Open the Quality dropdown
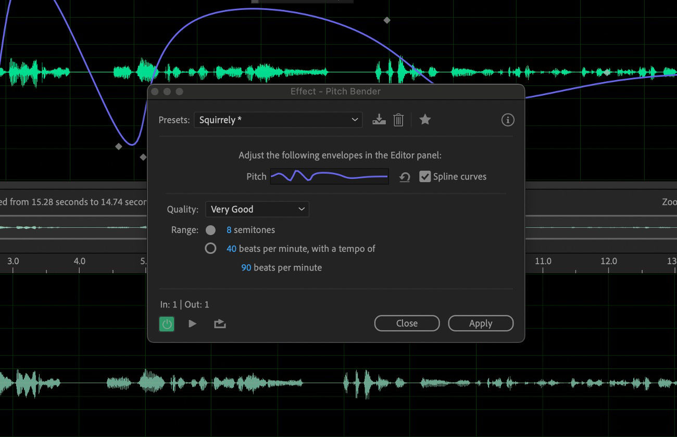Image resolution: width=677 pixels, height=437 pixels. pos(257,209)
